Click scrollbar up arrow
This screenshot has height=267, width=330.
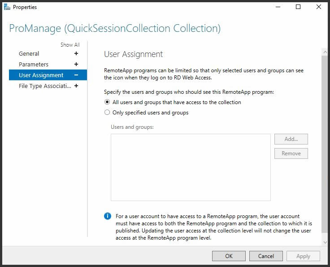point(325,52)
